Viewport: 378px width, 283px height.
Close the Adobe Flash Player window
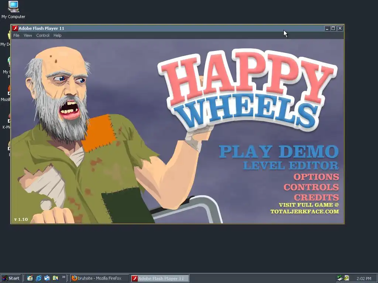(x=340, y=28)
